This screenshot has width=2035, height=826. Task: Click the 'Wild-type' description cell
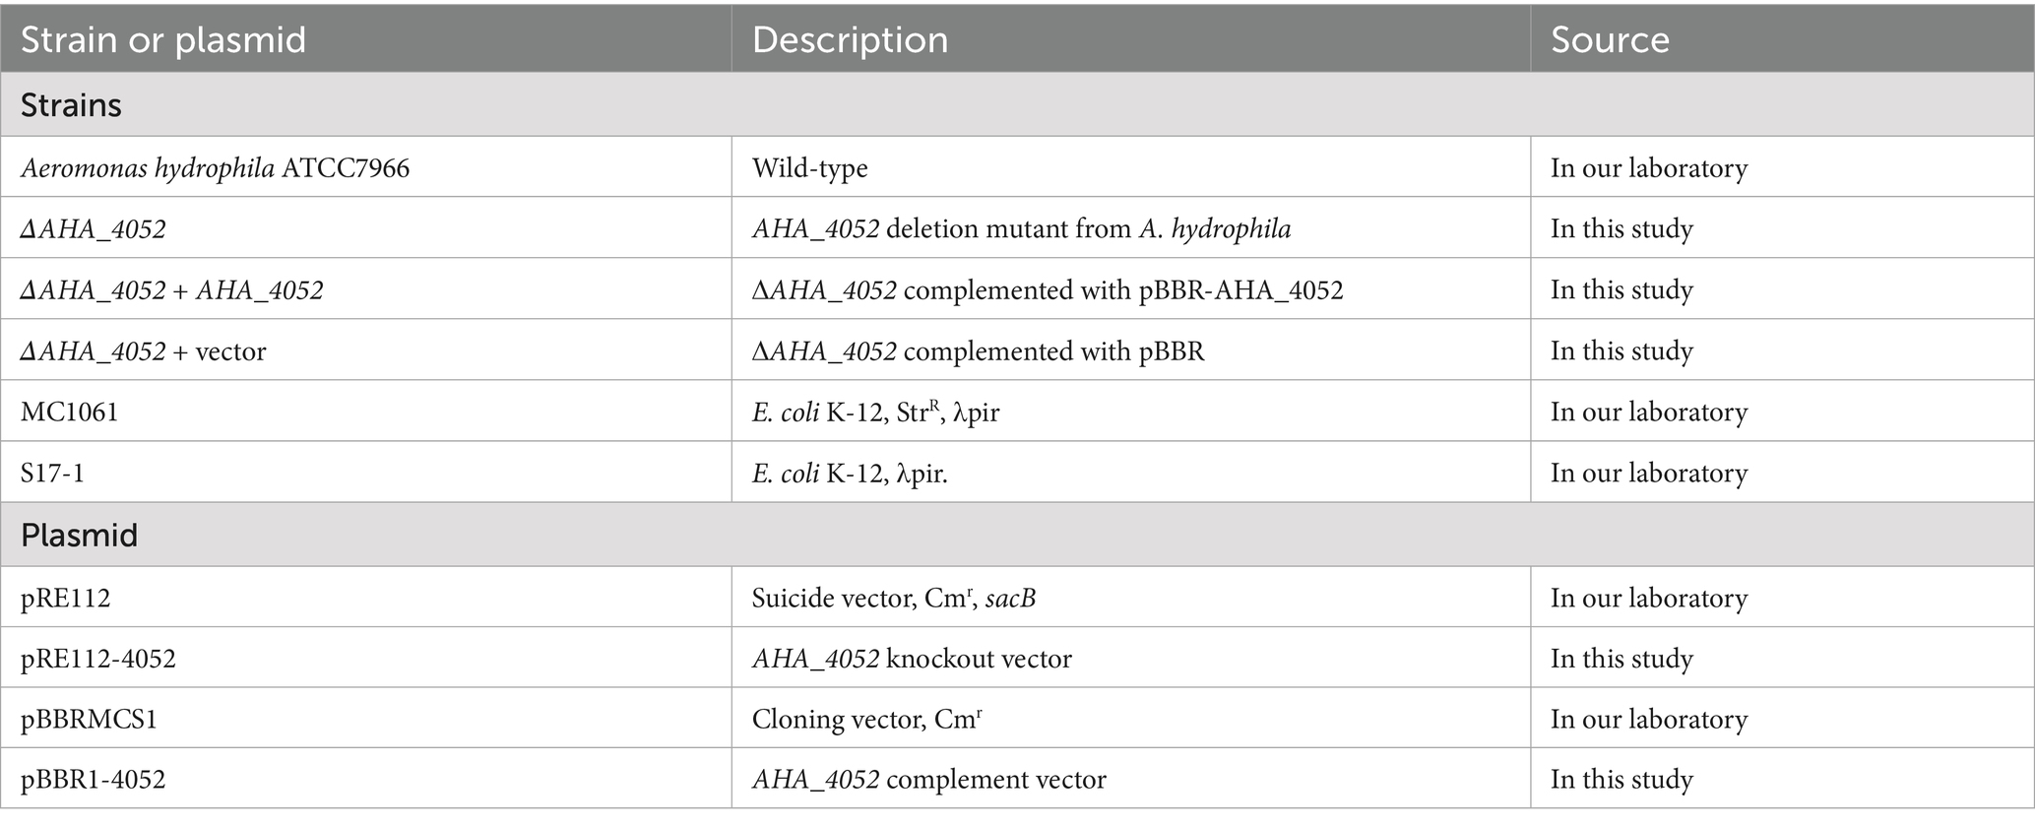[x=809, y=168]
